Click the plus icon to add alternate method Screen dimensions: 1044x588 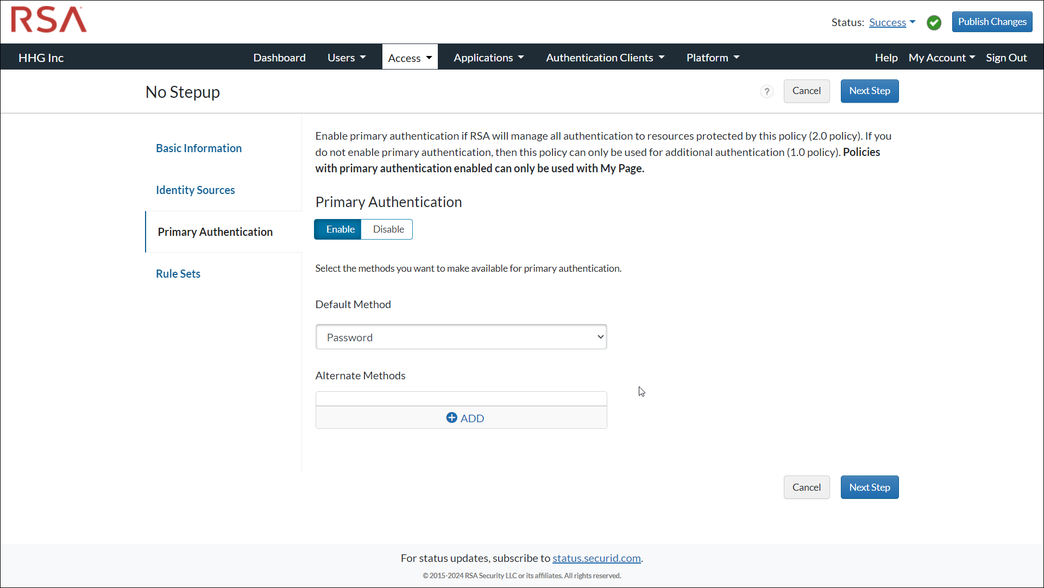452,417
